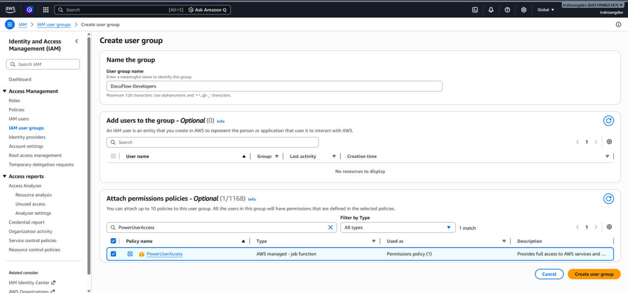
Task: Launch CloudShell from the top bar
Action: (x=475, y=10)
